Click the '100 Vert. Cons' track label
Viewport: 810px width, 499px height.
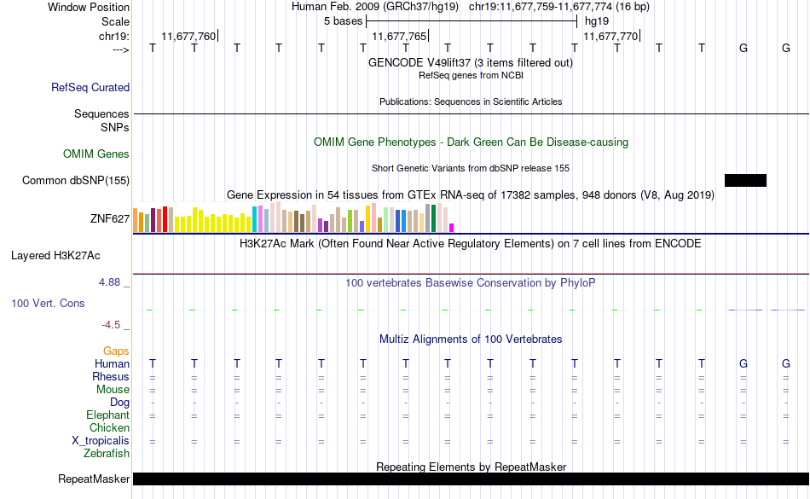pyautogui.click(x=48, y=303)
